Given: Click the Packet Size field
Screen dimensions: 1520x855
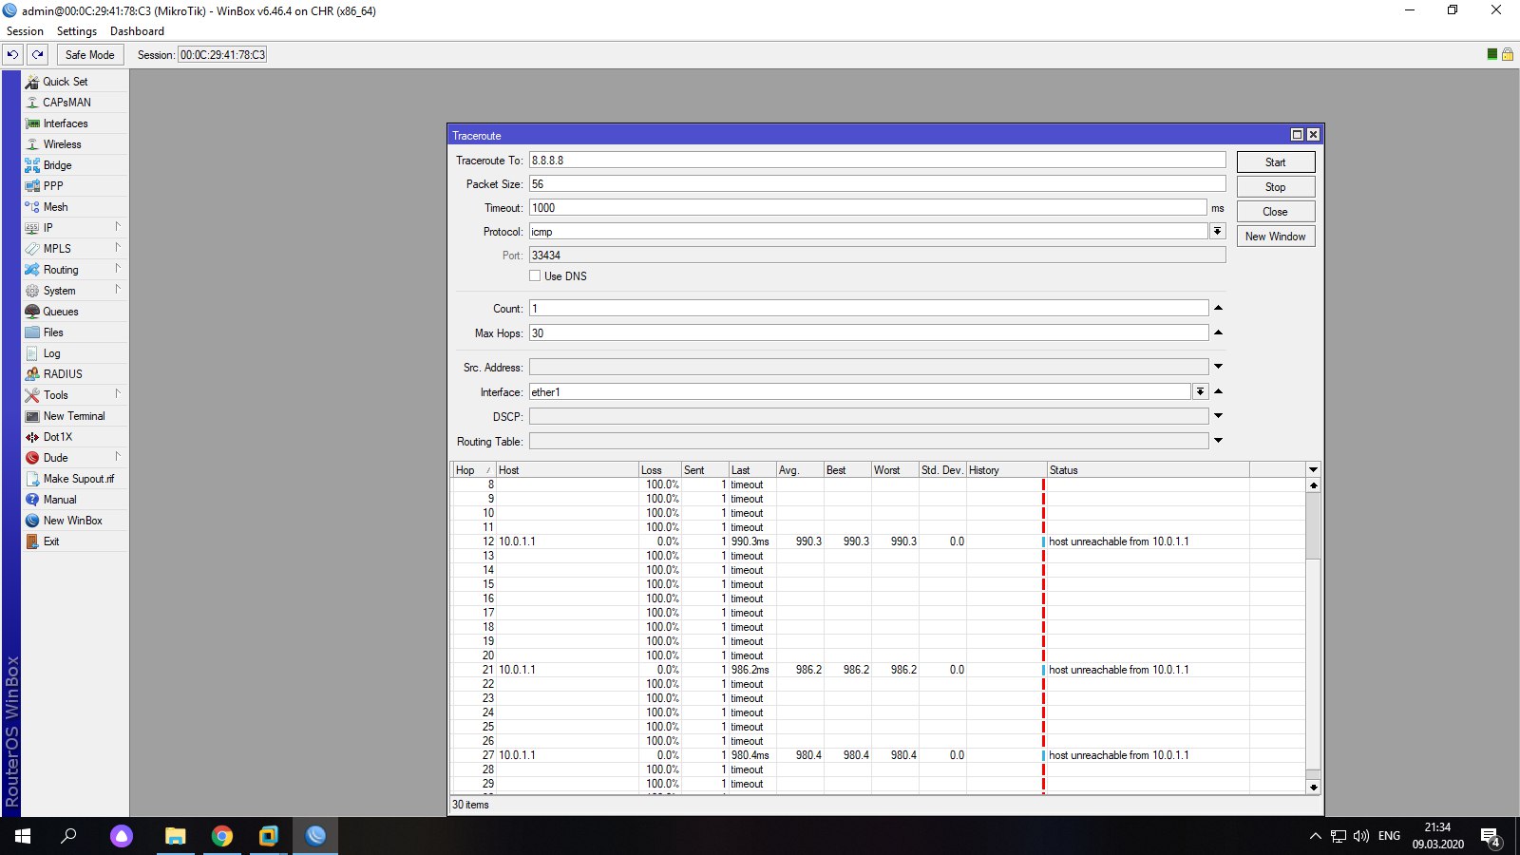Looking at the screenshot, I should pos(877,184).
